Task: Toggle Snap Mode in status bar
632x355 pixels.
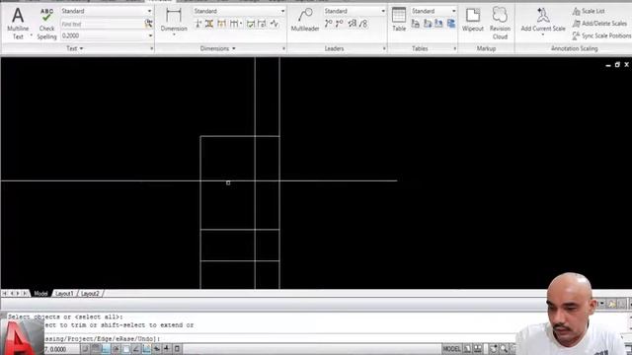Action: coord(85,348)
